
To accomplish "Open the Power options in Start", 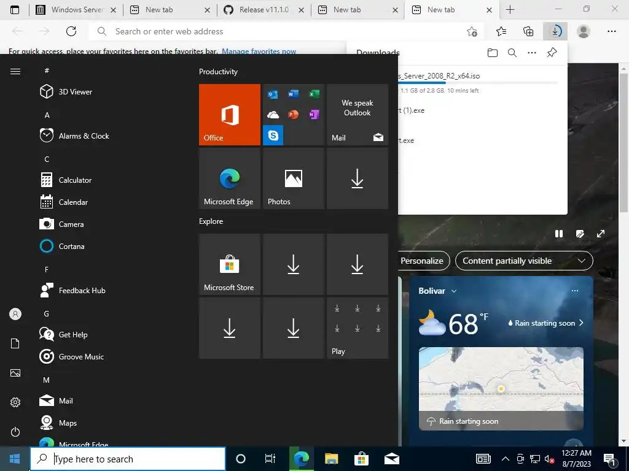I will tap(15, 432).
